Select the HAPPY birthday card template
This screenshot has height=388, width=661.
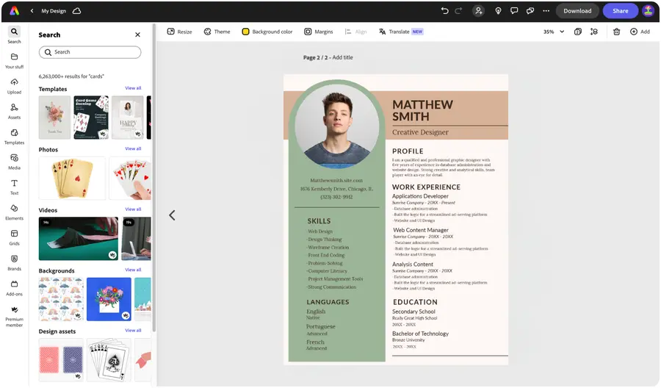point(128,118)
